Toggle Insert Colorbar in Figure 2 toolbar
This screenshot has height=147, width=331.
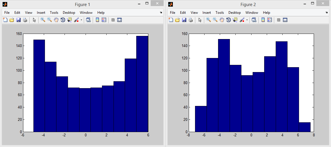[263, 20]
